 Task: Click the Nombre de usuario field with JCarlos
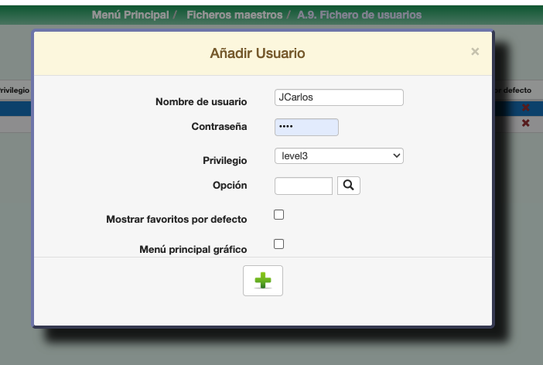click(339, 97)
